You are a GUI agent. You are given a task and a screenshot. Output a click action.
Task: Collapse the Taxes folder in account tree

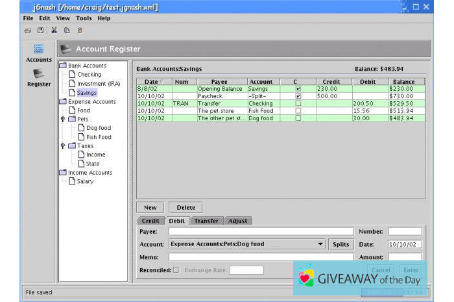click(62, 146)
